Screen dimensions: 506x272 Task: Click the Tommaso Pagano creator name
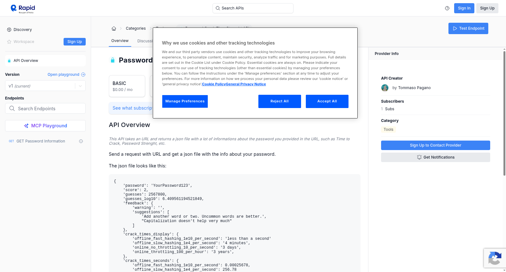point(414,88)
